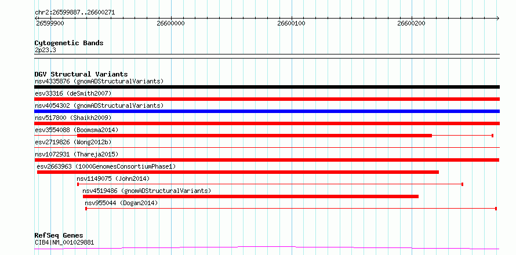The width and height of the screenshot is (516, 255).
Task: Click the nsv1149075 (John2014) label
Action: (x=113, y=178)
